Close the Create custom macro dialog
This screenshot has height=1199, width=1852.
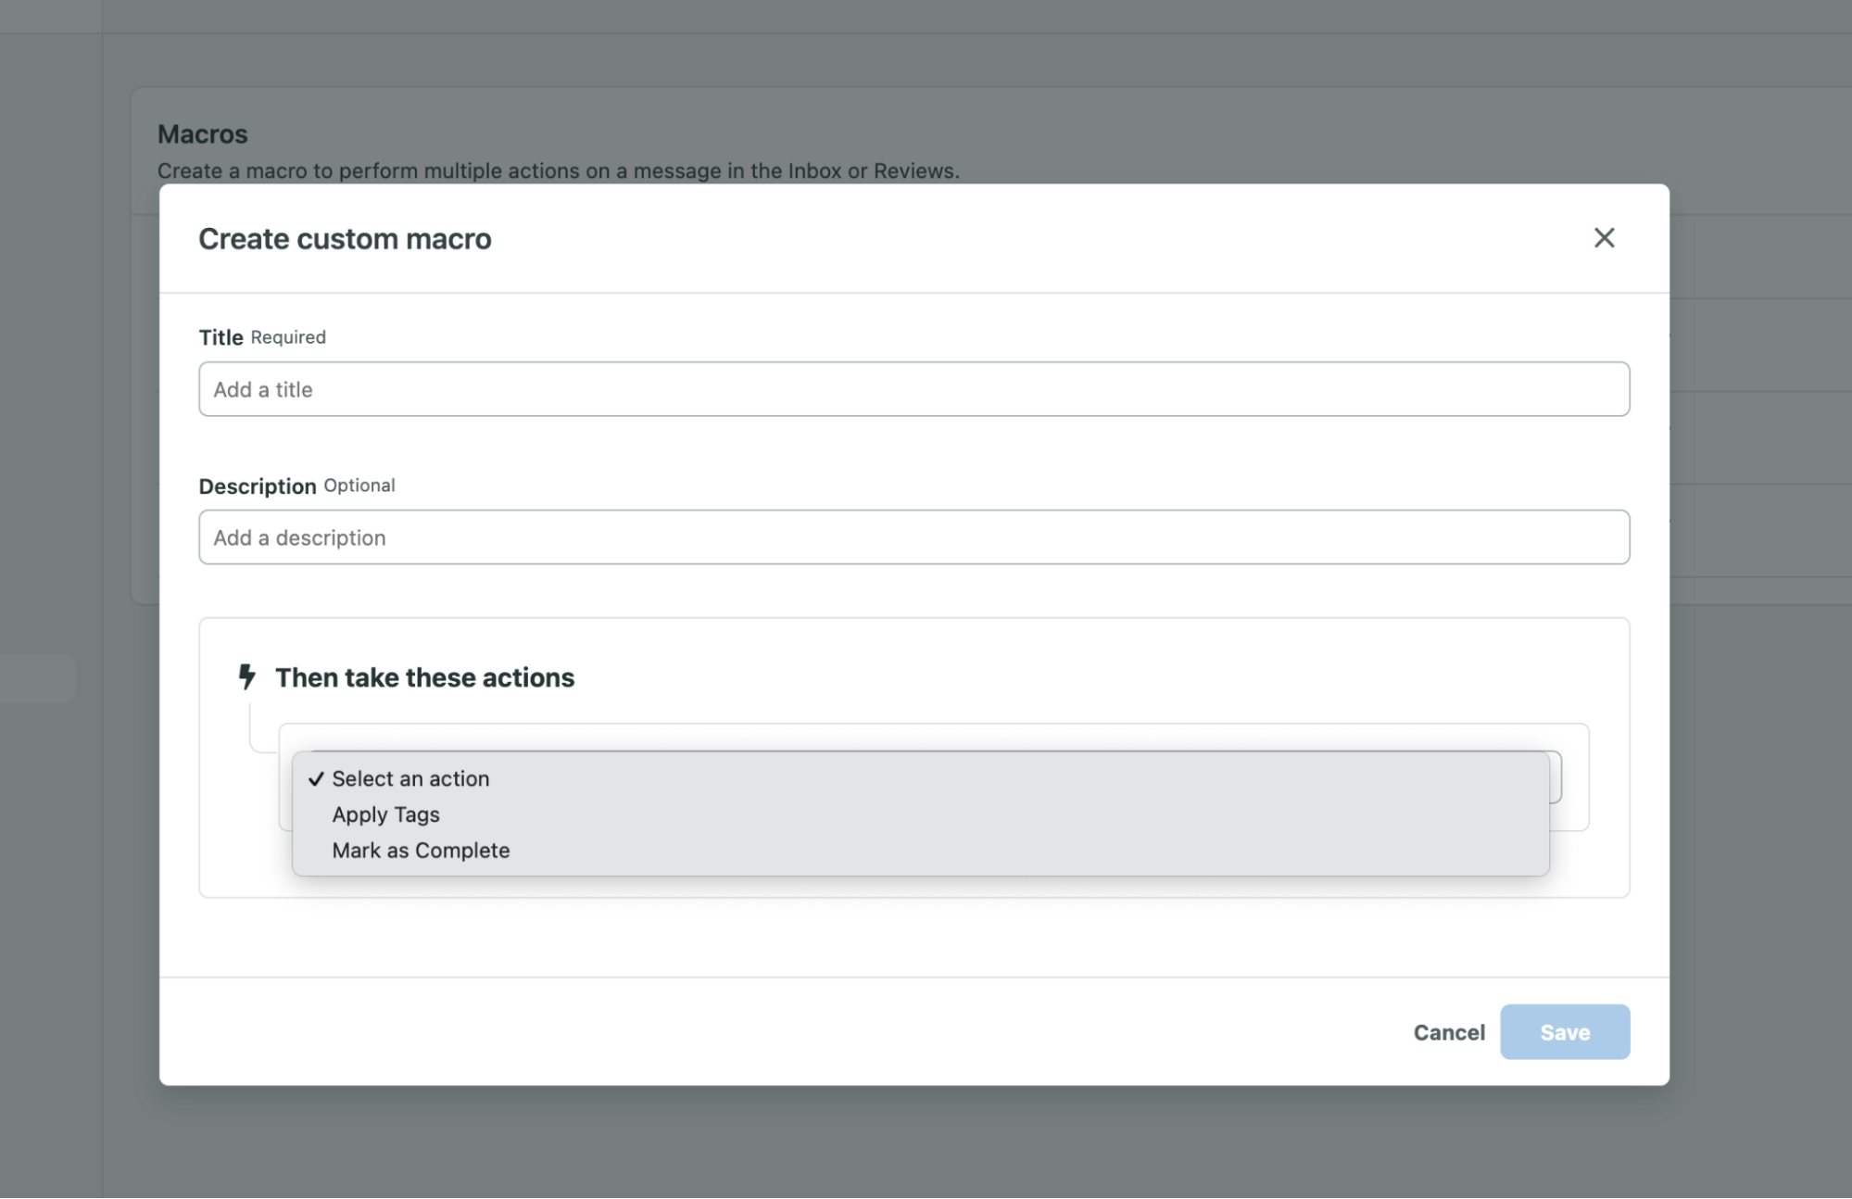1604,238
